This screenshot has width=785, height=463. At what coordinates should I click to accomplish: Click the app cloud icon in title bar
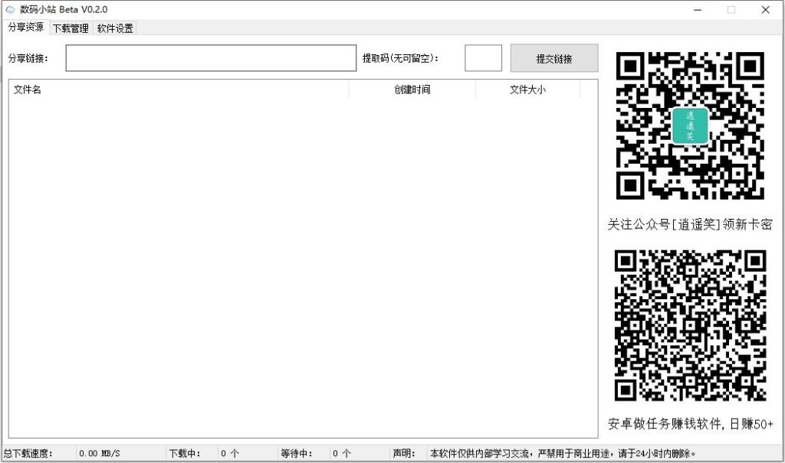[10, 9]
